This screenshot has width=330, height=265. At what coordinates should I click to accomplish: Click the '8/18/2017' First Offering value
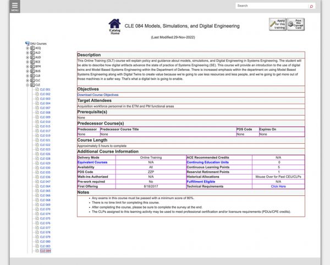click(x=151, y=187)
